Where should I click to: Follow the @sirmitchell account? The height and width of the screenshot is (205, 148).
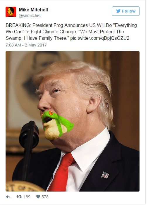click(126, 11)
